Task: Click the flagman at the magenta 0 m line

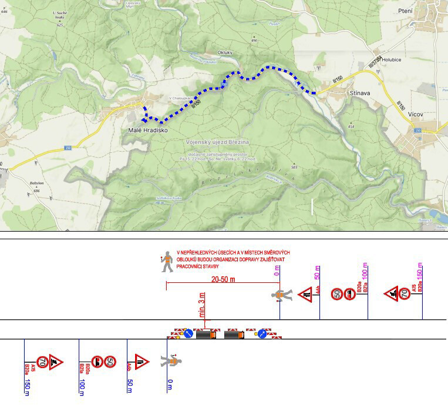Action: (x=282, y=295)
